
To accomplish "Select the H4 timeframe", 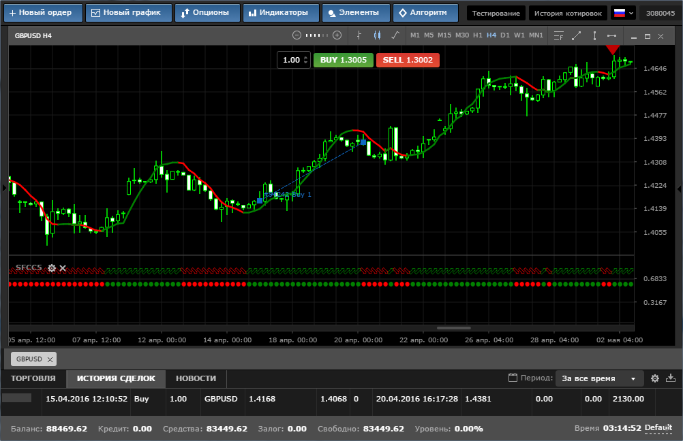I will [491, 35].
